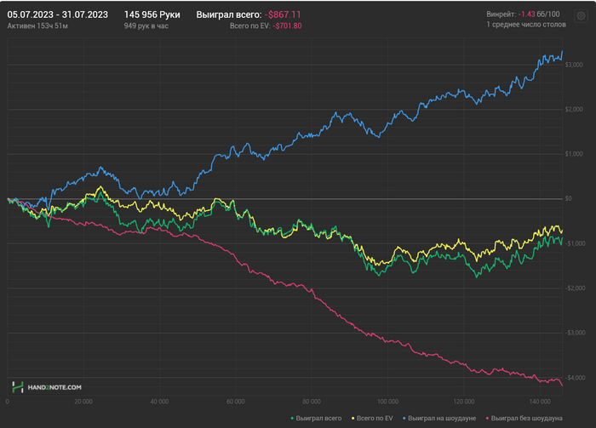Click the 'Выиграл всего:' header label
The height and width of the screenshot is (428, 596).
[229, 14]
